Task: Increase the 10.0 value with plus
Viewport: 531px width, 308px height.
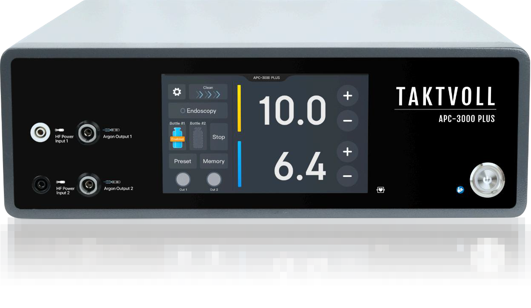Action: (x=348, y=96)
